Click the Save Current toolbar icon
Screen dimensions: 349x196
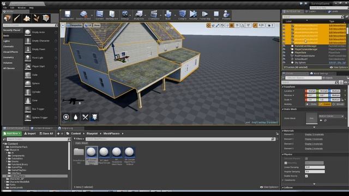coord(68,15)
